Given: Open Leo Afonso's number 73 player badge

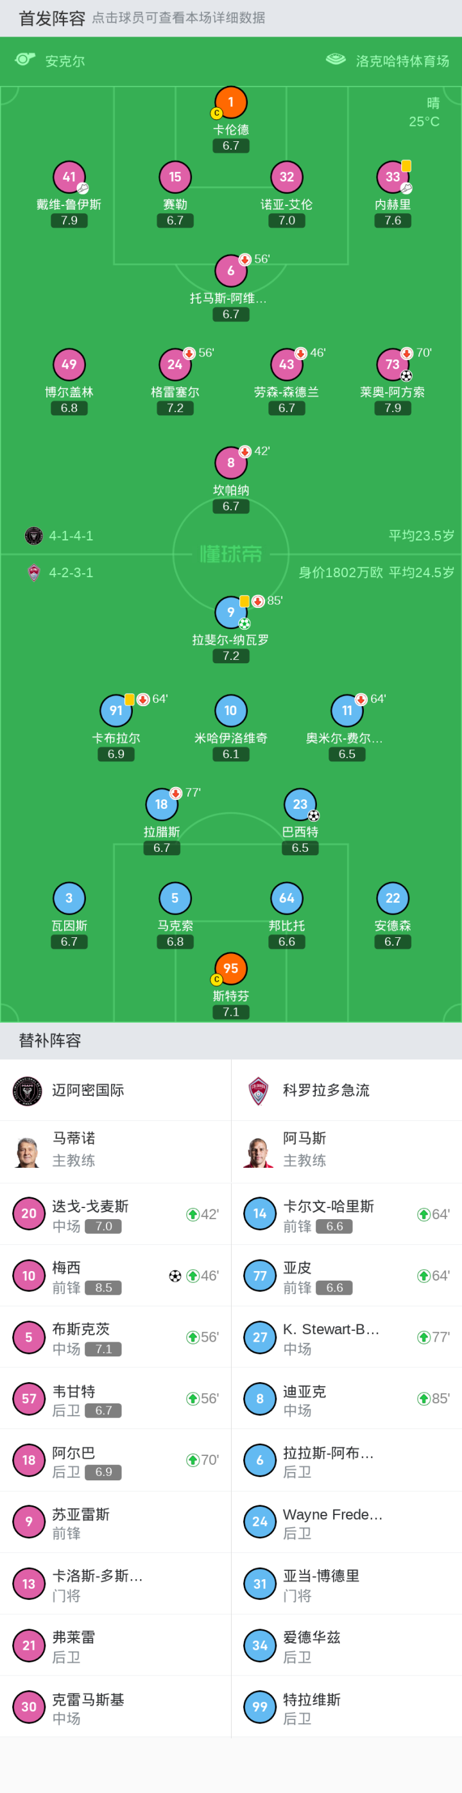Looking at the screenshot, I should (x=393, y=364).
